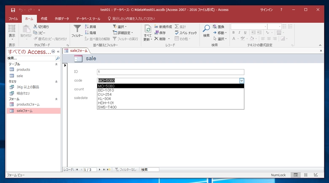
Task: Choose BD-1010 from code list
Action: (170, 90)
